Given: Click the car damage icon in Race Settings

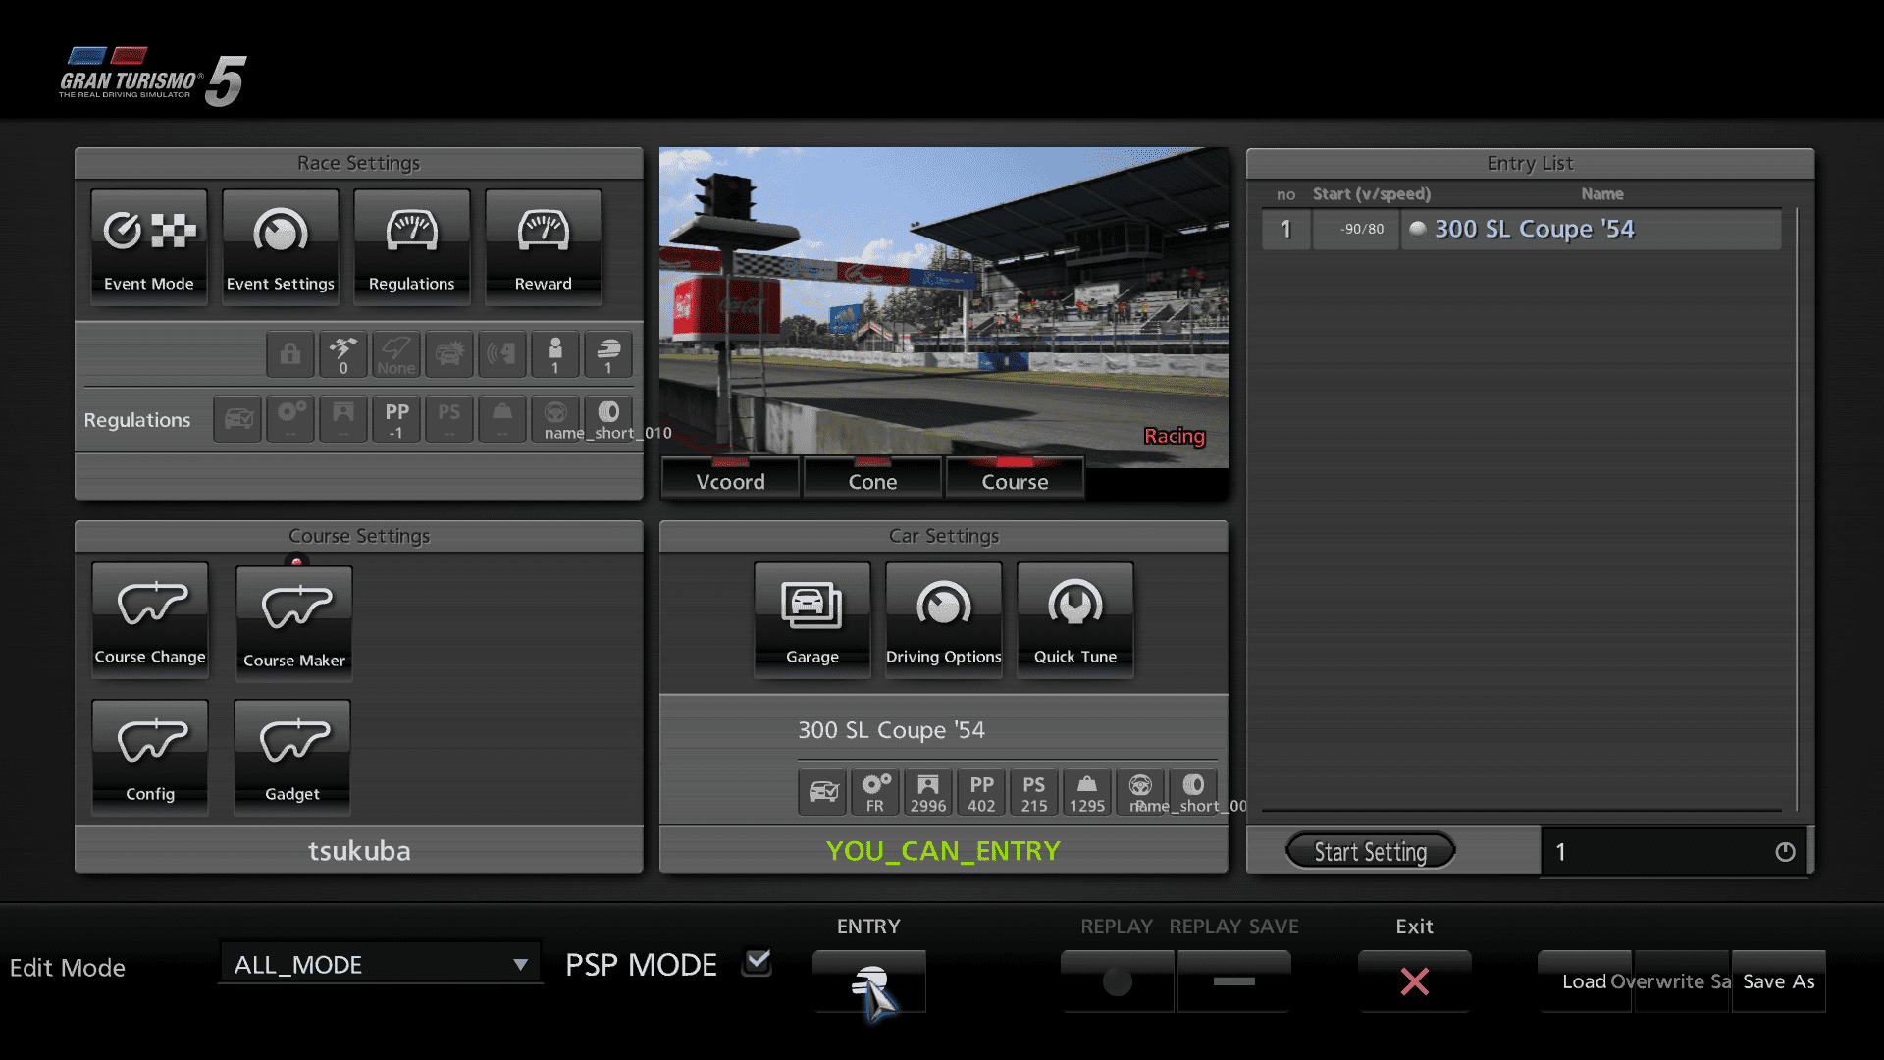Looking at the screenshot, I should point(449,354).
